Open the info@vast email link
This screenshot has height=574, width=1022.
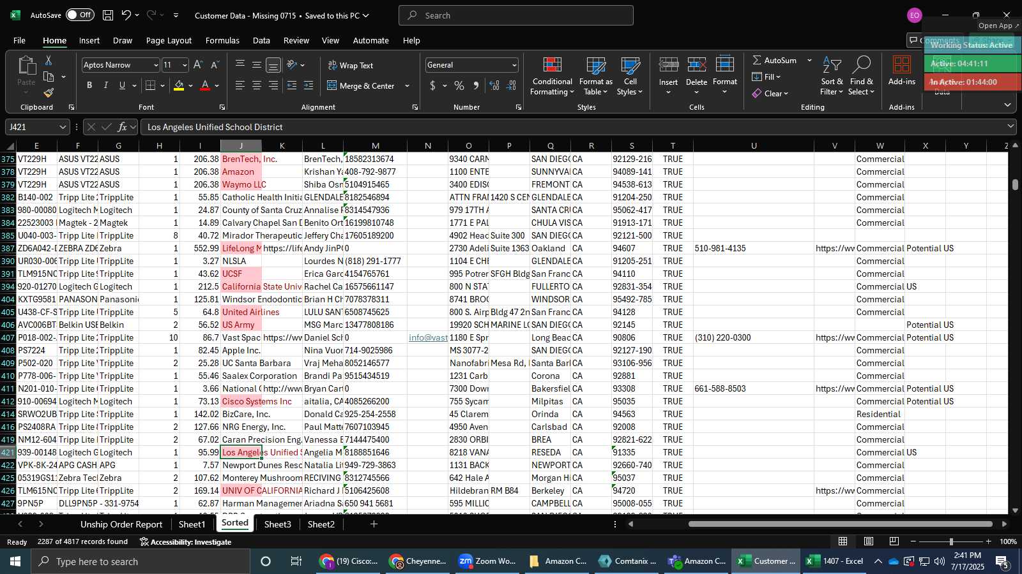(428, 337)
